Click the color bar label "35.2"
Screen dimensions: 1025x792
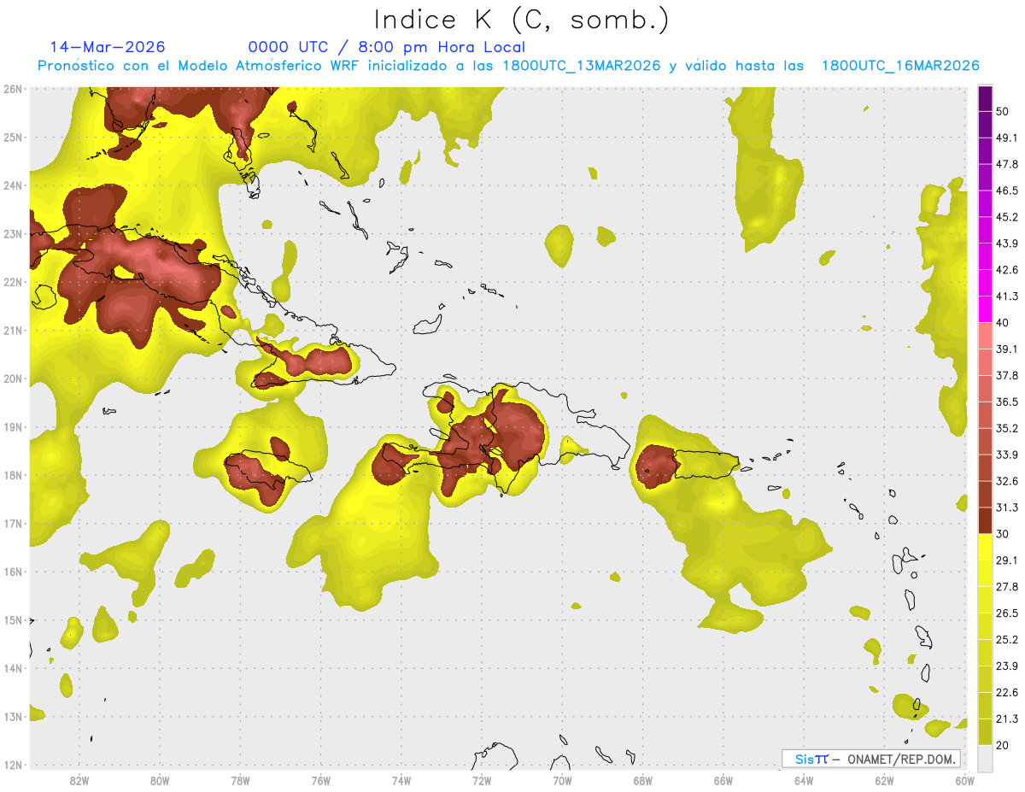(x=1007, y=429)
